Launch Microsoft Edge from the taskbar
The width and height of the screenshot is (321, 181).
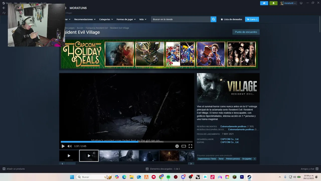point(124,177)
